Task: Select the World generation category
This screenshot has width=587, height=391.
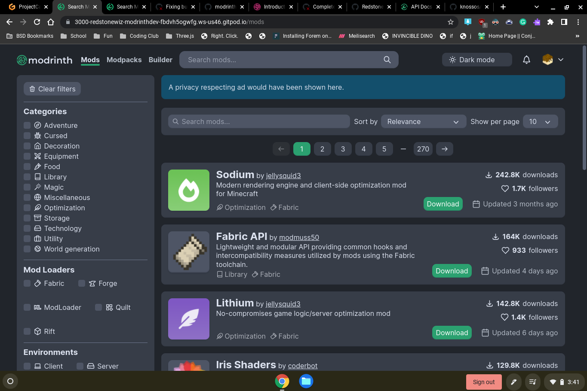Action: coord(27,249)
